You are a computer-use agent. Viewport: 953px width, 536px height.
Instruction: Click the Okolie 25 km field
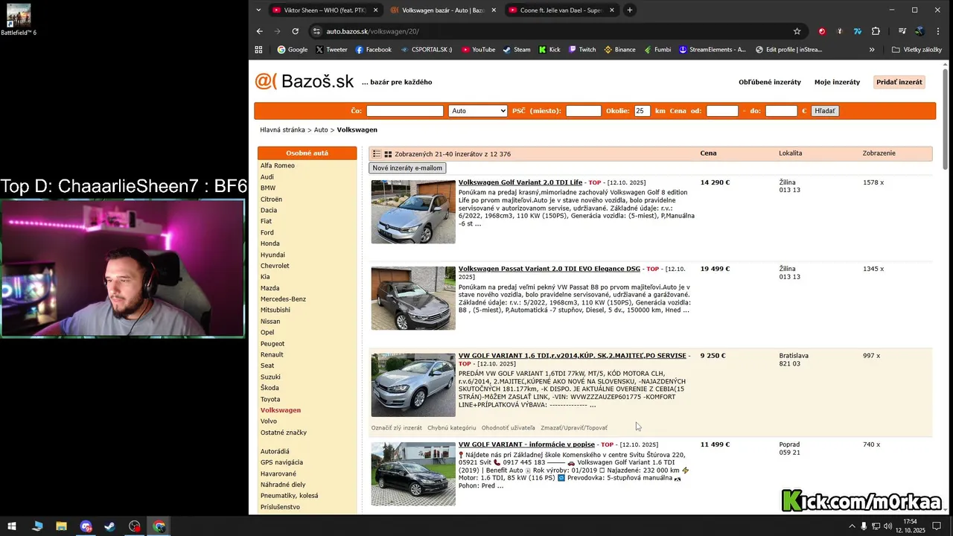pyautogui.click(x=642, y=111)
